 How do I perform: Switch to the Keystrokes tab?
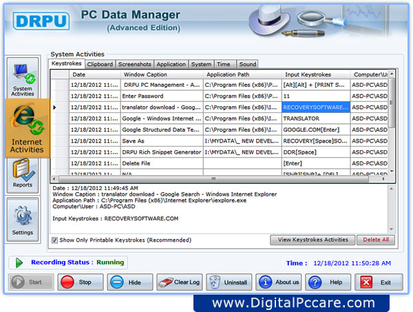pyautogui.click(x=66, y=63)
